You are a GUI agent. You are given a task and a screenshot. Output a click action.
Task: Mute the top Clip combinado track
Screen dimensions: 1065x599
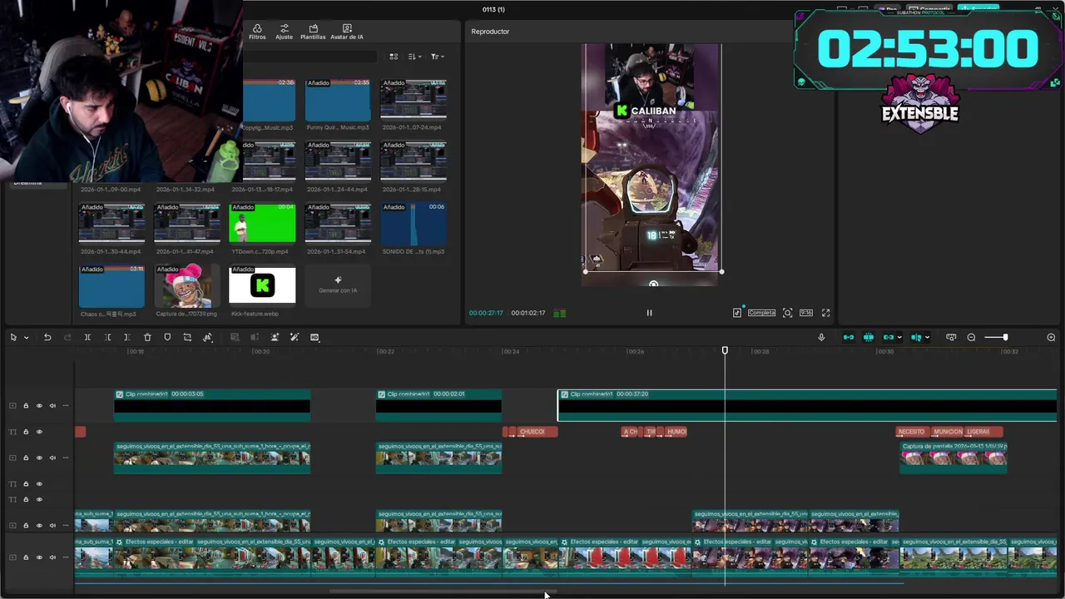click(x=52, y=406)
